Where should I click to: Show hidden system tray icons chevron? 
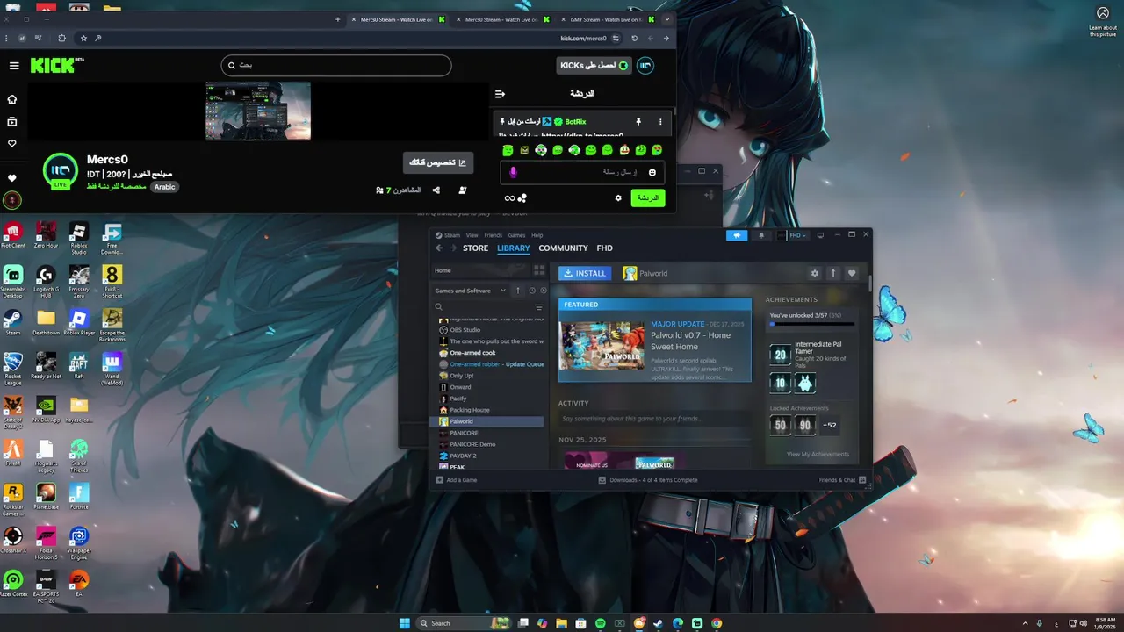tap(1026, 623)
